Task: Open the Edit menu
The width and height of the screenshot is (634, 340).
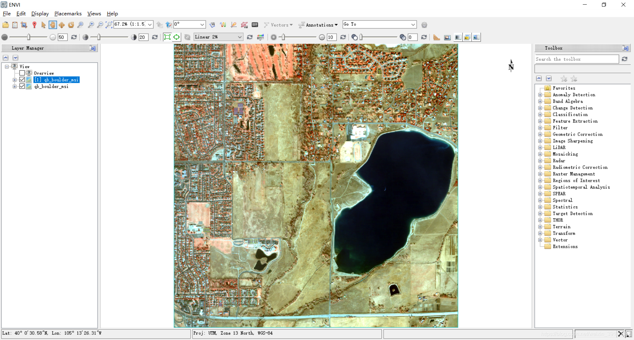Action: click(21, 14)
